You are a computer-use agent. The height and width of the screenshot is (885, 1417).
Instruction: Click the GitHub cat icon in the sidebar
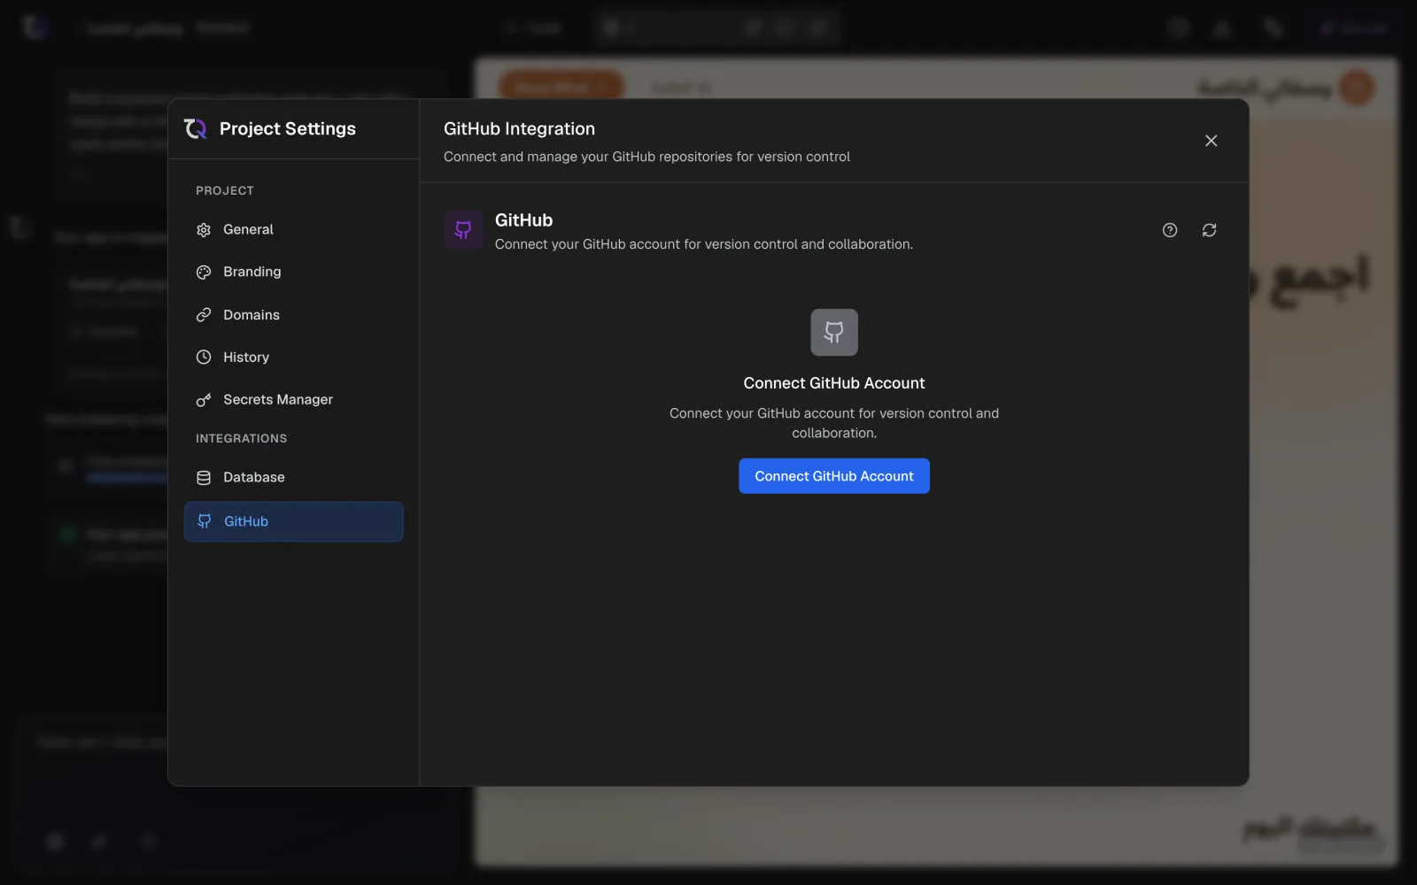pyautogui.click(x=205, y=521)
